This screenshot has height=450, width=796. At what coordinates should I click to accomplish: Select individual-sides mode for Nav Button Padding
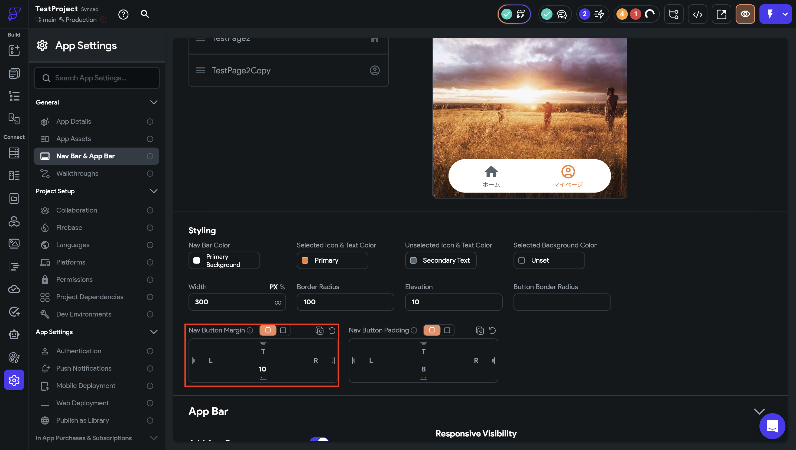pos(432,330)
